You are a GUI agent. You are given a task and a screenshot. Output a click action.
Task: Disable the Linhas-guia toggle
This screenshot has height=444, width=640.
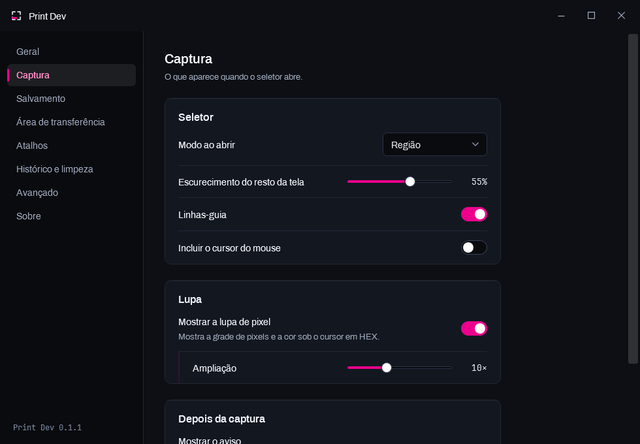(474, 214)
